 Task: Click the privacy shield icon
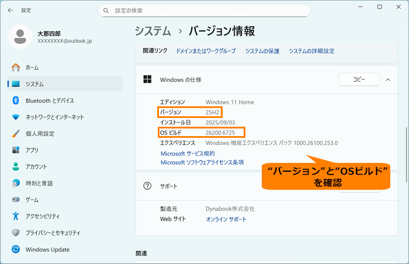16,232
